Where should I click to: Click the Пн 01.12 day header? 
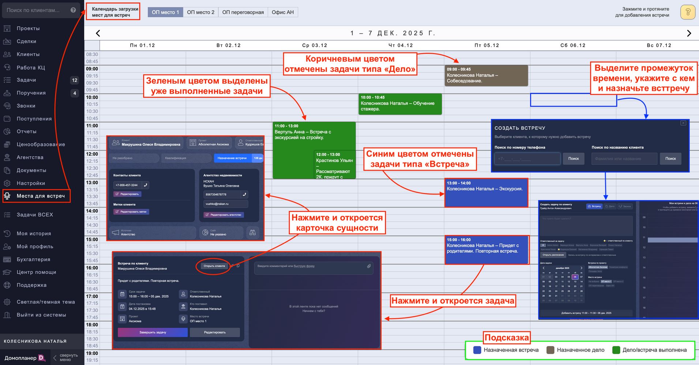pyautogui.click(x=143, y=45)
